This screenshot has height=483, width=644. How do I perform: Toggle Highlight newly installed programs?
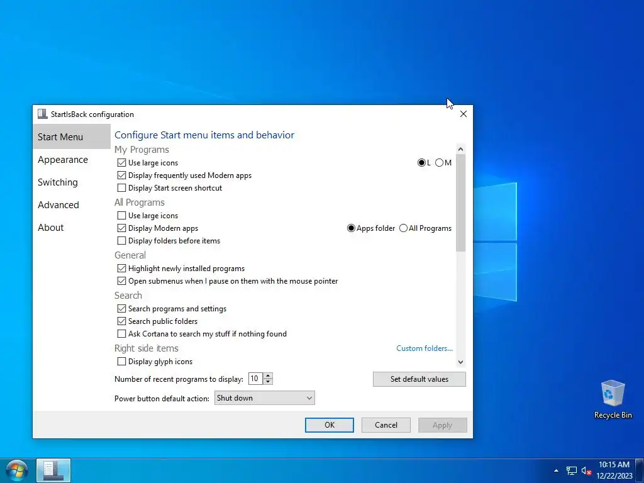coord(121,268)
